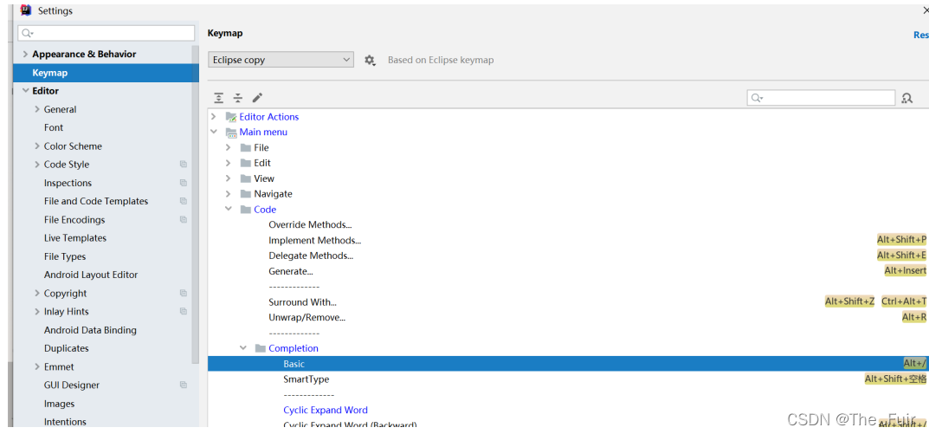Click the File folder icon in keymap tree
The height and width of the screenshot is (434, 929).
[245, 147]
